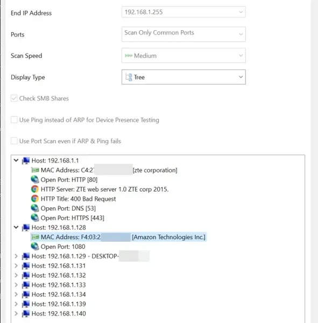Toggle the Check SMB Shares checkbox
Viewport: 318px width, 323px height.
14,99
